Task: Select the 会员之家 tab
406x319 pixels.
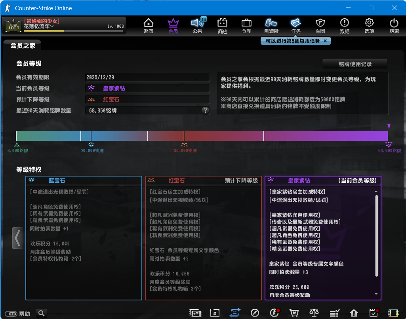Action: point(23,46)
